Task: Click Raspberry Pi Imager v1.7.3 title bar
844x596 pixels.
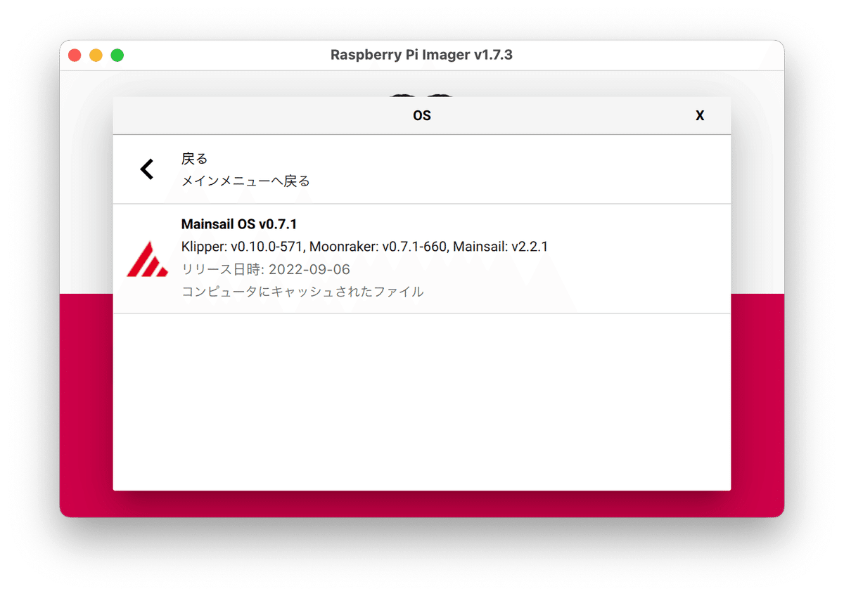Action: pos(422,55)
